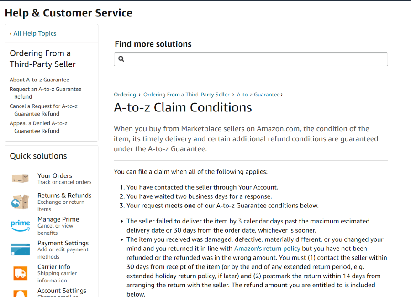
Task: Click the back arrow next to All Help Topics
Action: click(x=11, y=33)
